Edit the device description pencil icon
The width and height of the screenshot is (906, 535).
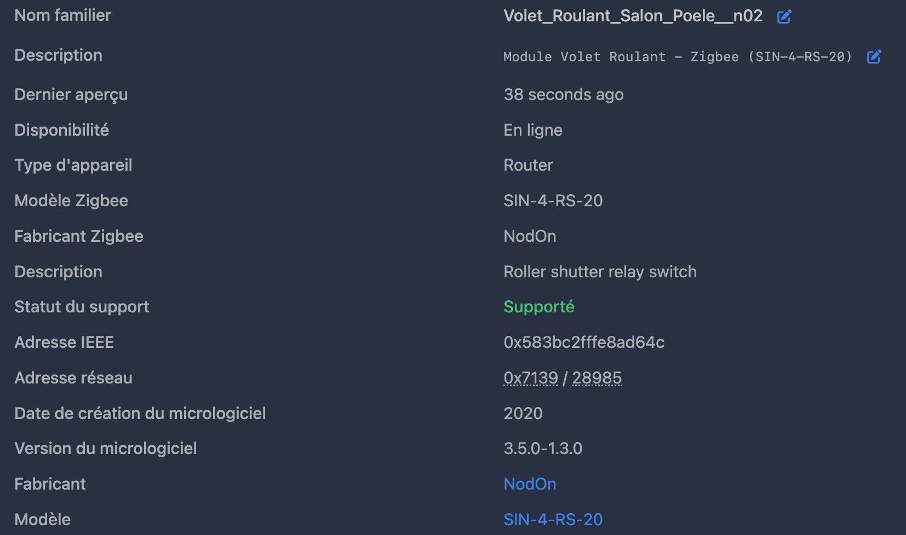(874, 56)
